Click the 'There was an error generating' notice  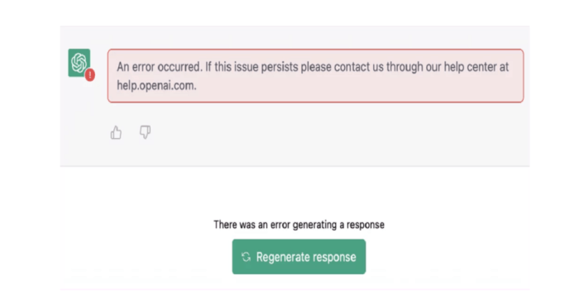[299, 225]
